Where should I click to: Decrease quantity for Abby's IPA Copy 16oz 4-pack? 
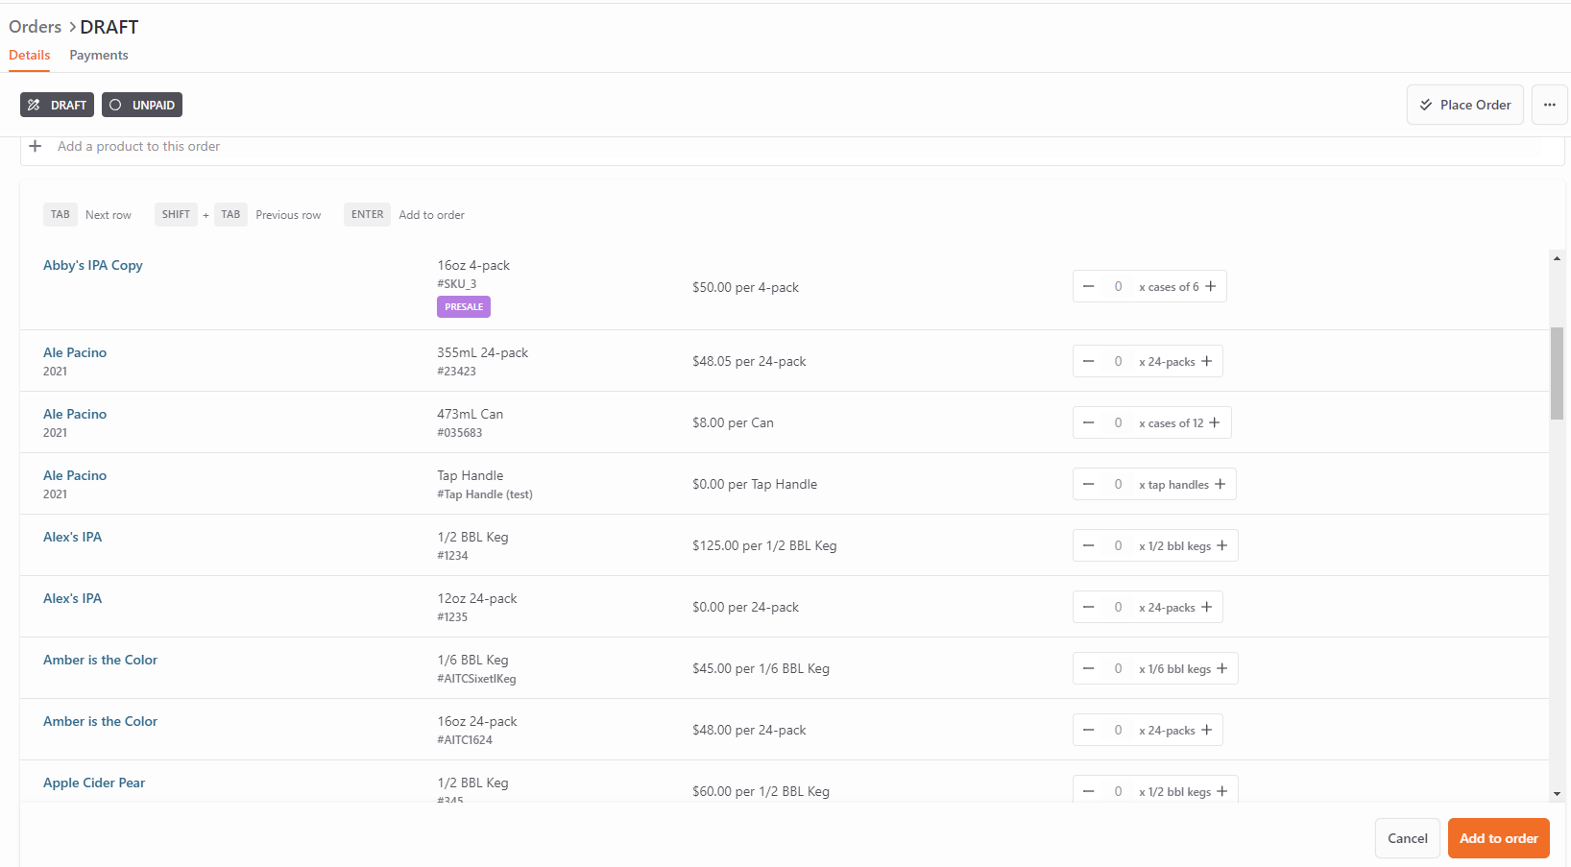click(1089, 286)
